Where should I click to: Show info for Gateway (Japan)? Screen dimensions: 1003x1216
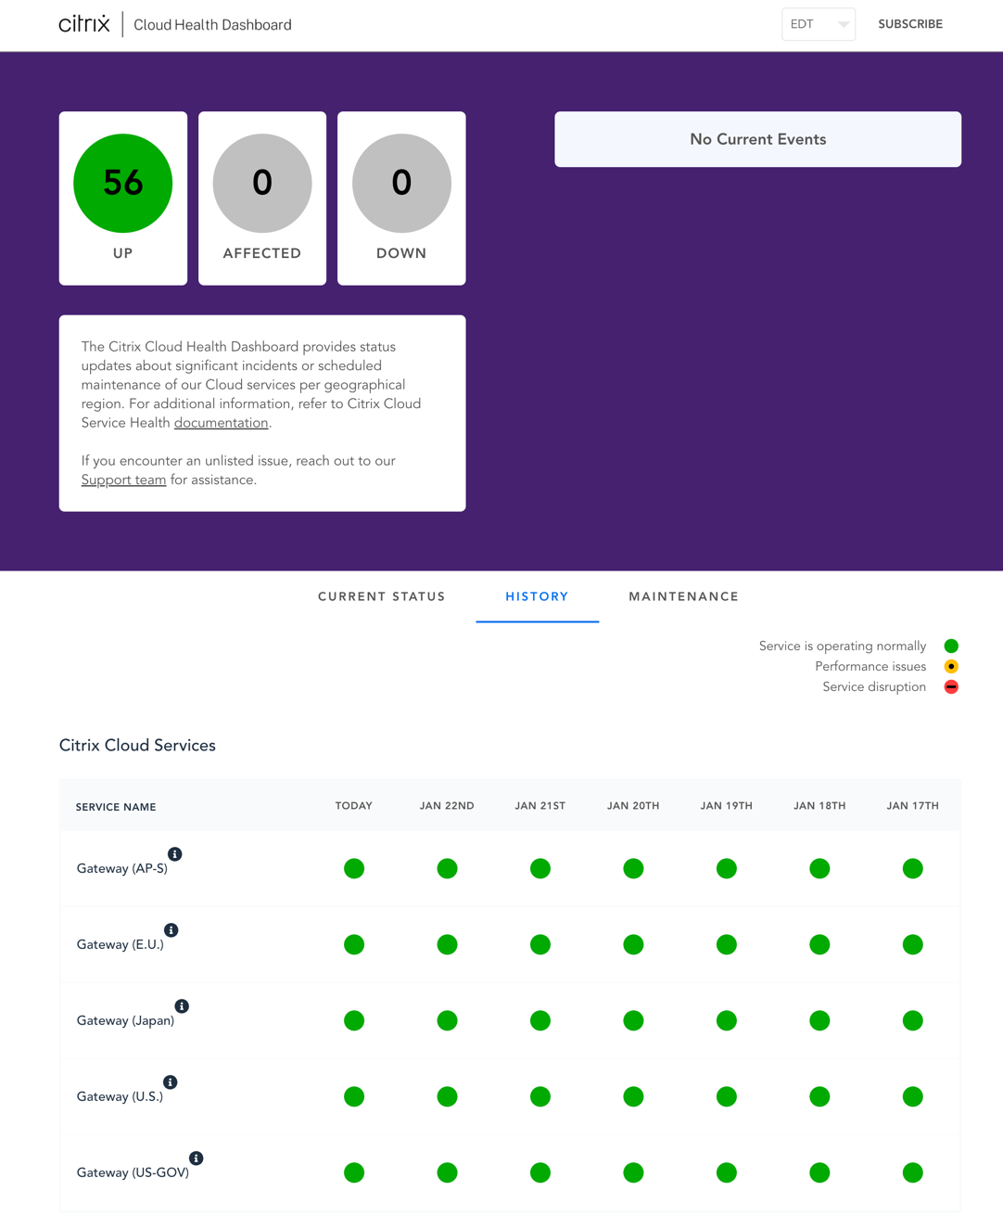point(182,1006)
